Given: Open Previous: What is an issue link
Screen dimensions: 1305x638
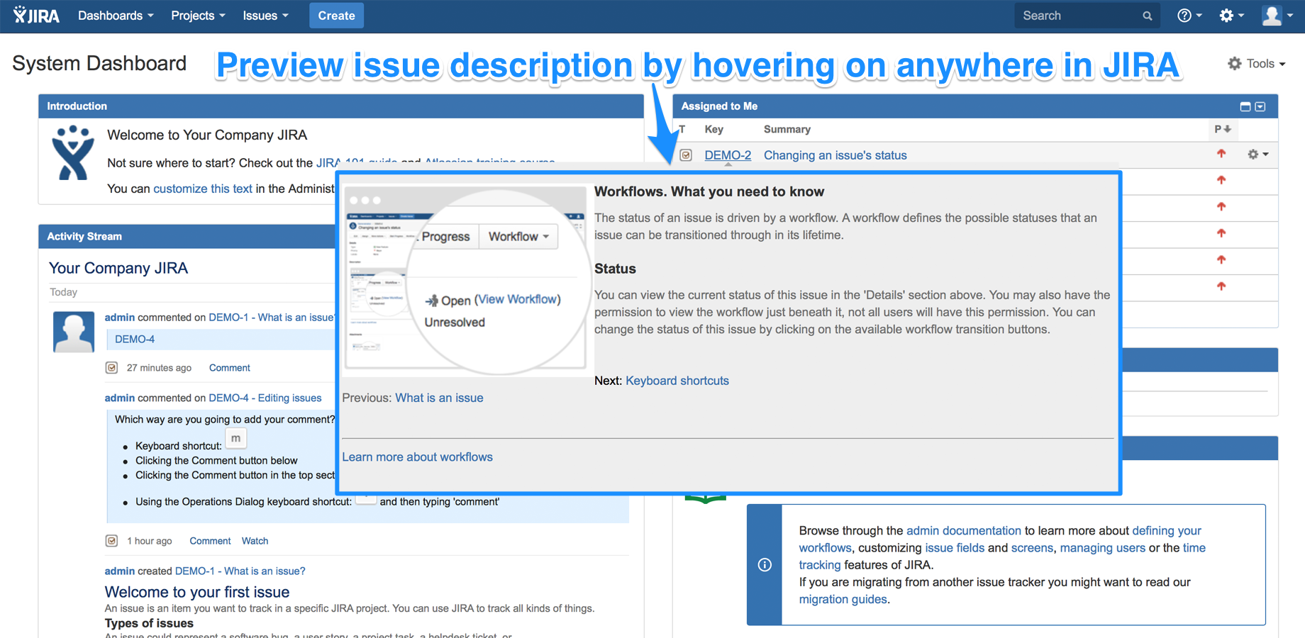Looking at the screenshot, I should [x=439, y=398].
